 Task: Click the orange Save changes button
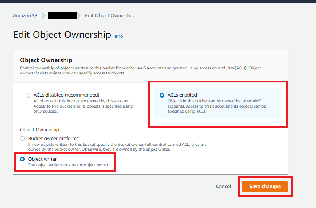[265, 187]
